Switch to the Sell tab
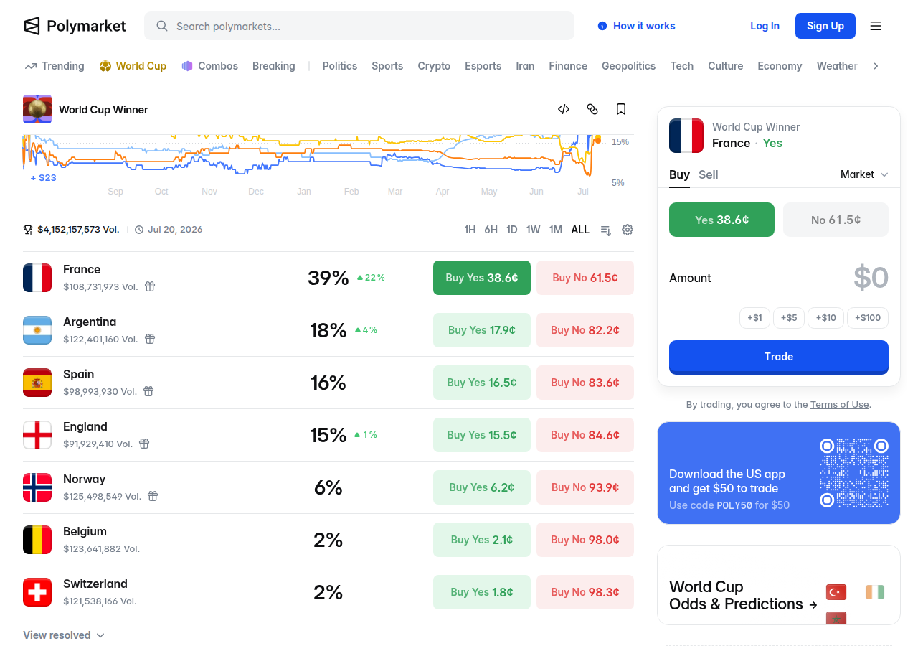918x646 pixels. (x=709, y=174)
